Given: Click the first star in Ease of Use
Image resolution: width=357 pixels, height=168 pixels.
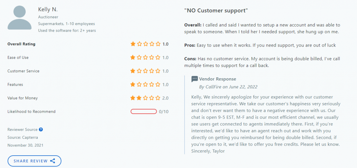Looking at the screenshot, I should pos(133,58).
